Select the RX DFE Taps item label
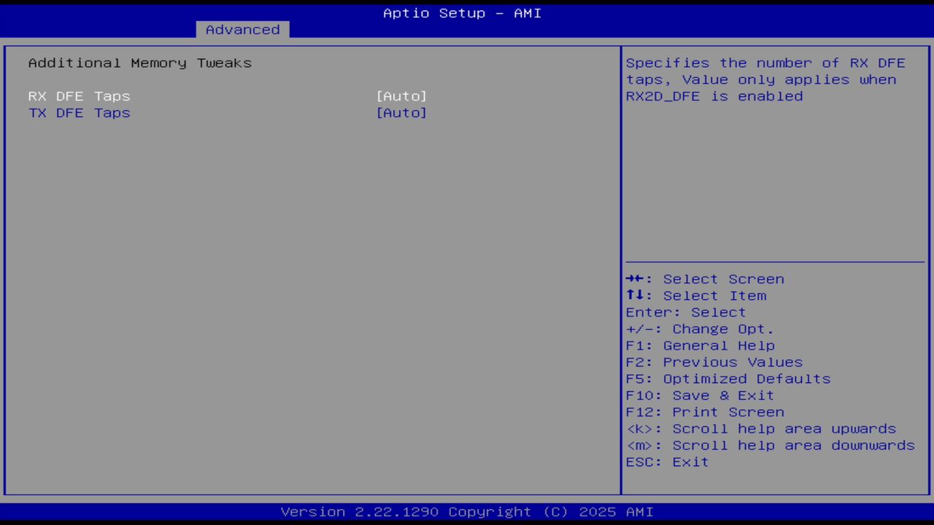The width and height of the screenshot is (934, 525). pyautogui.click(x=79, y=96)
